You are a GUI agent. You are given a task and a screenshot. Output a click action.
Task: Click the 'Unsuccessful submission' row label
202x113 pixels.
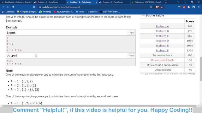coord(162,65)
